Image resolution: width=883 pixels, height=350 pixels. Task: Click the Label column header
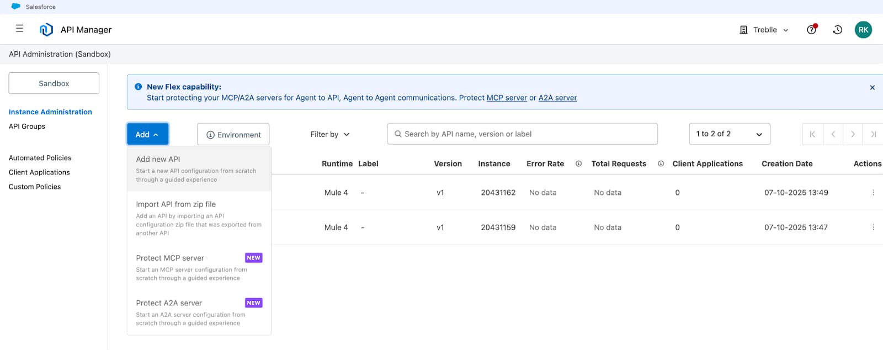[x=368, y=163]
